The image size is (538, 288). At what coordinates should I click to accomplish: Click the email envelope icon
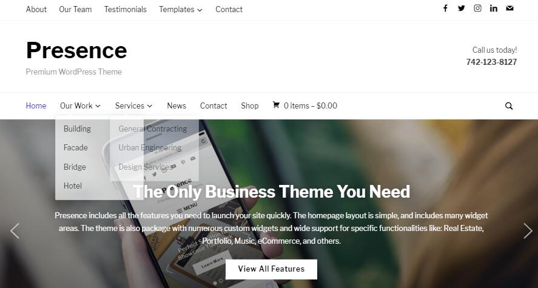(509, 8)
